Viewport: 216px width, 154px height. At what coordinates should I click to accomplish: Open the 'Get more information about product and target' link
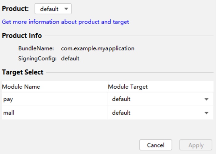point(65,22)
